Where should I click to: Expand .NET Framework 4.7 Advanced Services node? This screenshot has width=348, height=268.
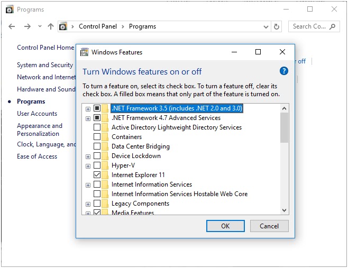pyautogui.click(x=88, y=118)
